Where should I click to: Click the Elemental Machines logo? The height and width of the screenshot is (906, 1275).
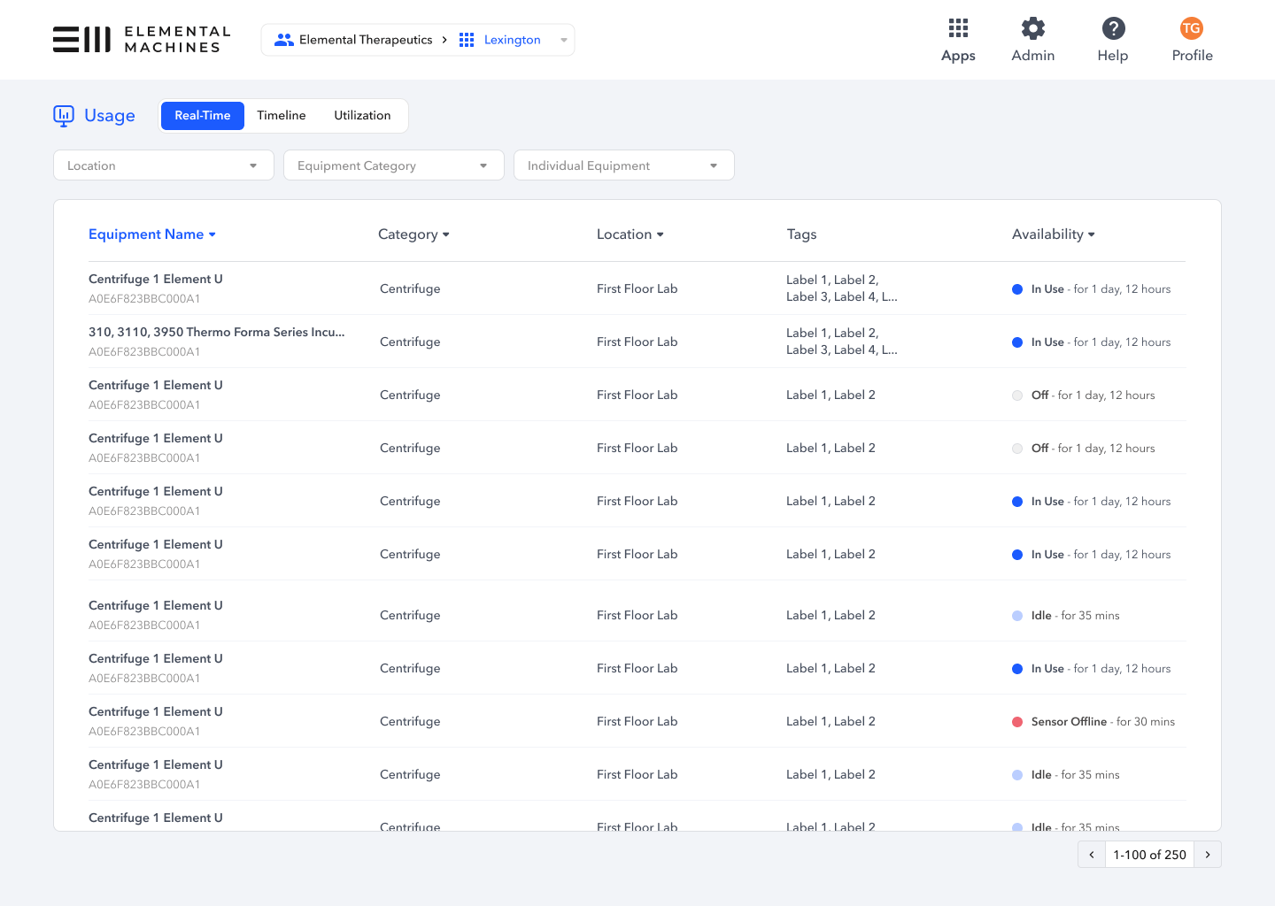click(x=142, y=40)
